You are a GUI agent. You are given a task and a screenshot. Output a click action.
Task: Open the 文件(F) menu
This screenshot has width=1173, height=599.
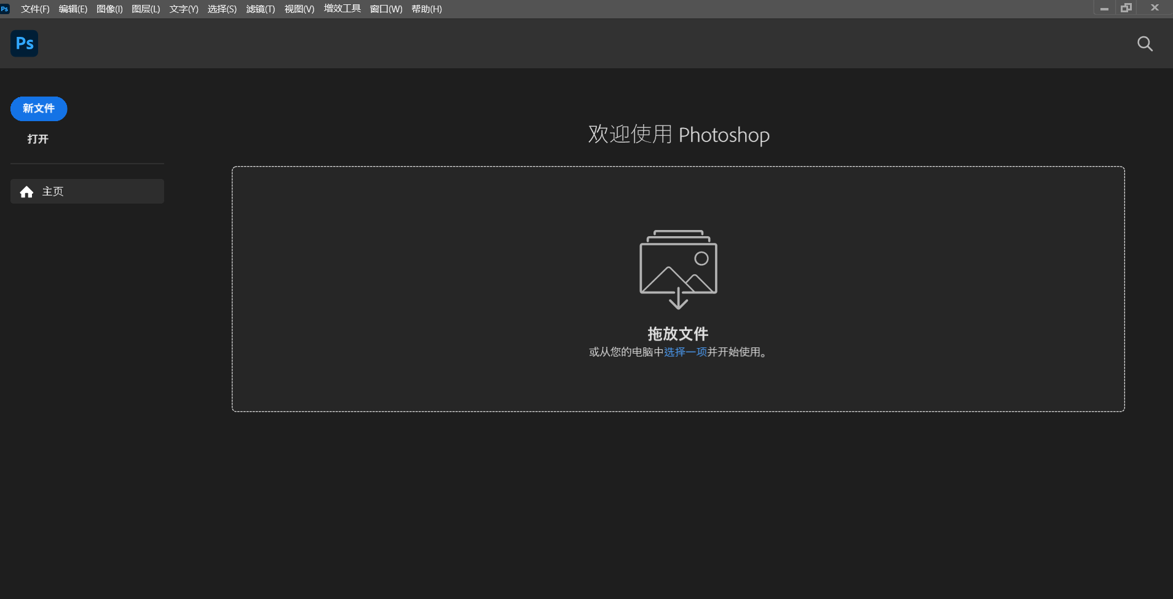(35, 9)
